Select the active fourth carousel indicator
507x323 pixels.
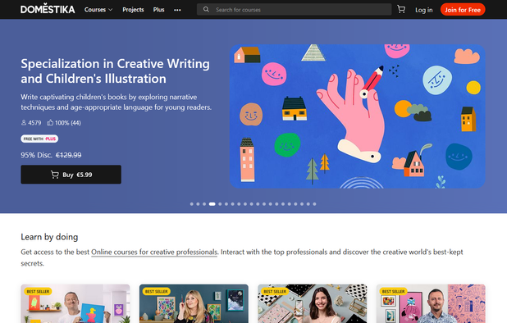[212, 204]
